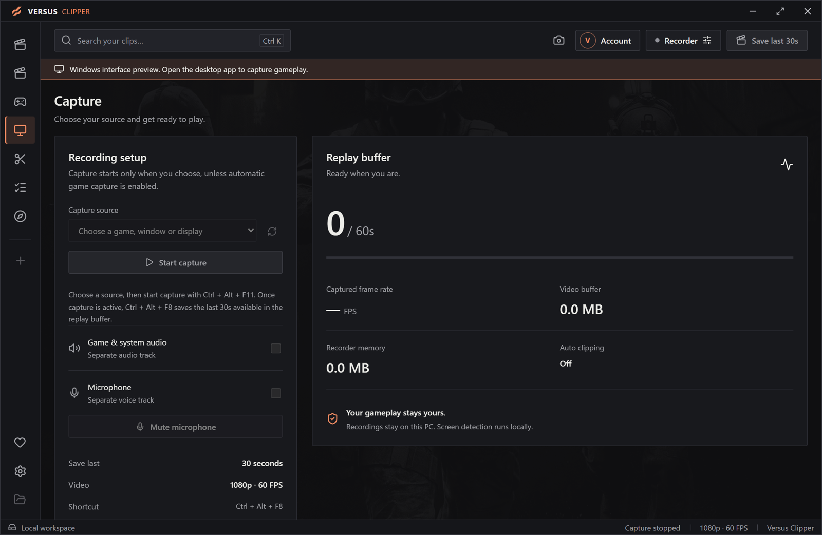Image resolution: width=822 pixels, height=535 pixels.
Task: Open the topmost clapperboard sidebar icon
Action: pos(20,44)
